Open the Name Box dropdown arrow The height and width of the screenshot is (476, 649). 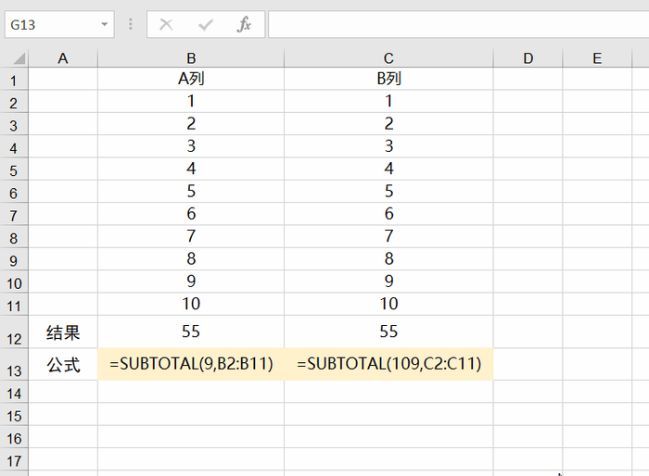105,25
